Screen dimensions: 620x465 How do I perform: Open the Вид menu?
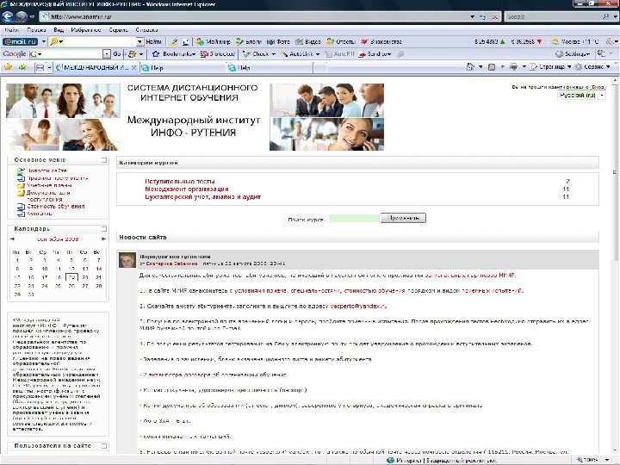point(59,30)
